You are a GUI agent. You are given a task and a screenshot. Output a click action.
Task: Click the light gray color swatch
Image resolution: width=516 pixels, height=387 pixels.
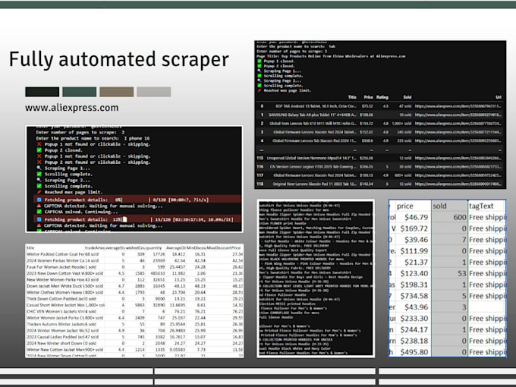[x=154, y=92]
